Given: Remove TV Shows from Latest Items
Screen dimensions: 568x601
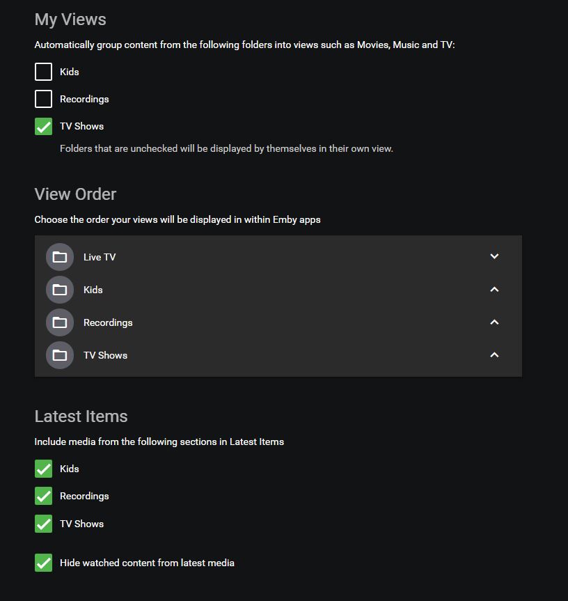Looking at the screenshot, I should point(43,524).
